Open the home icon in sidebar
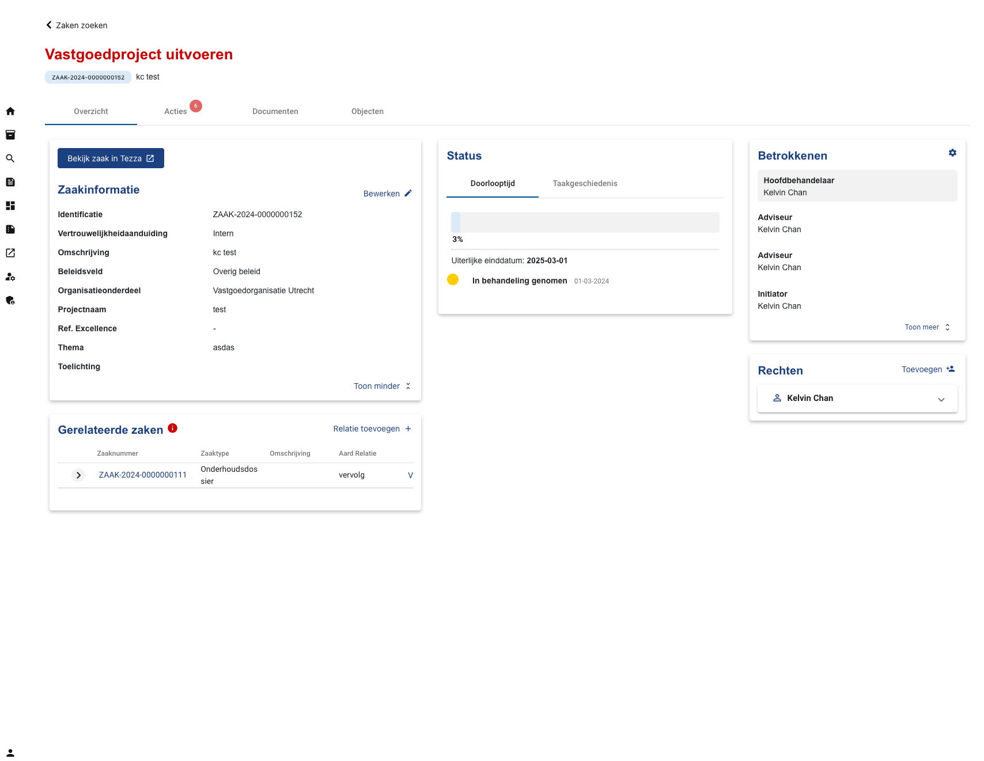The width and height of the screenshot is (984, 761). [x=10, y=111]
